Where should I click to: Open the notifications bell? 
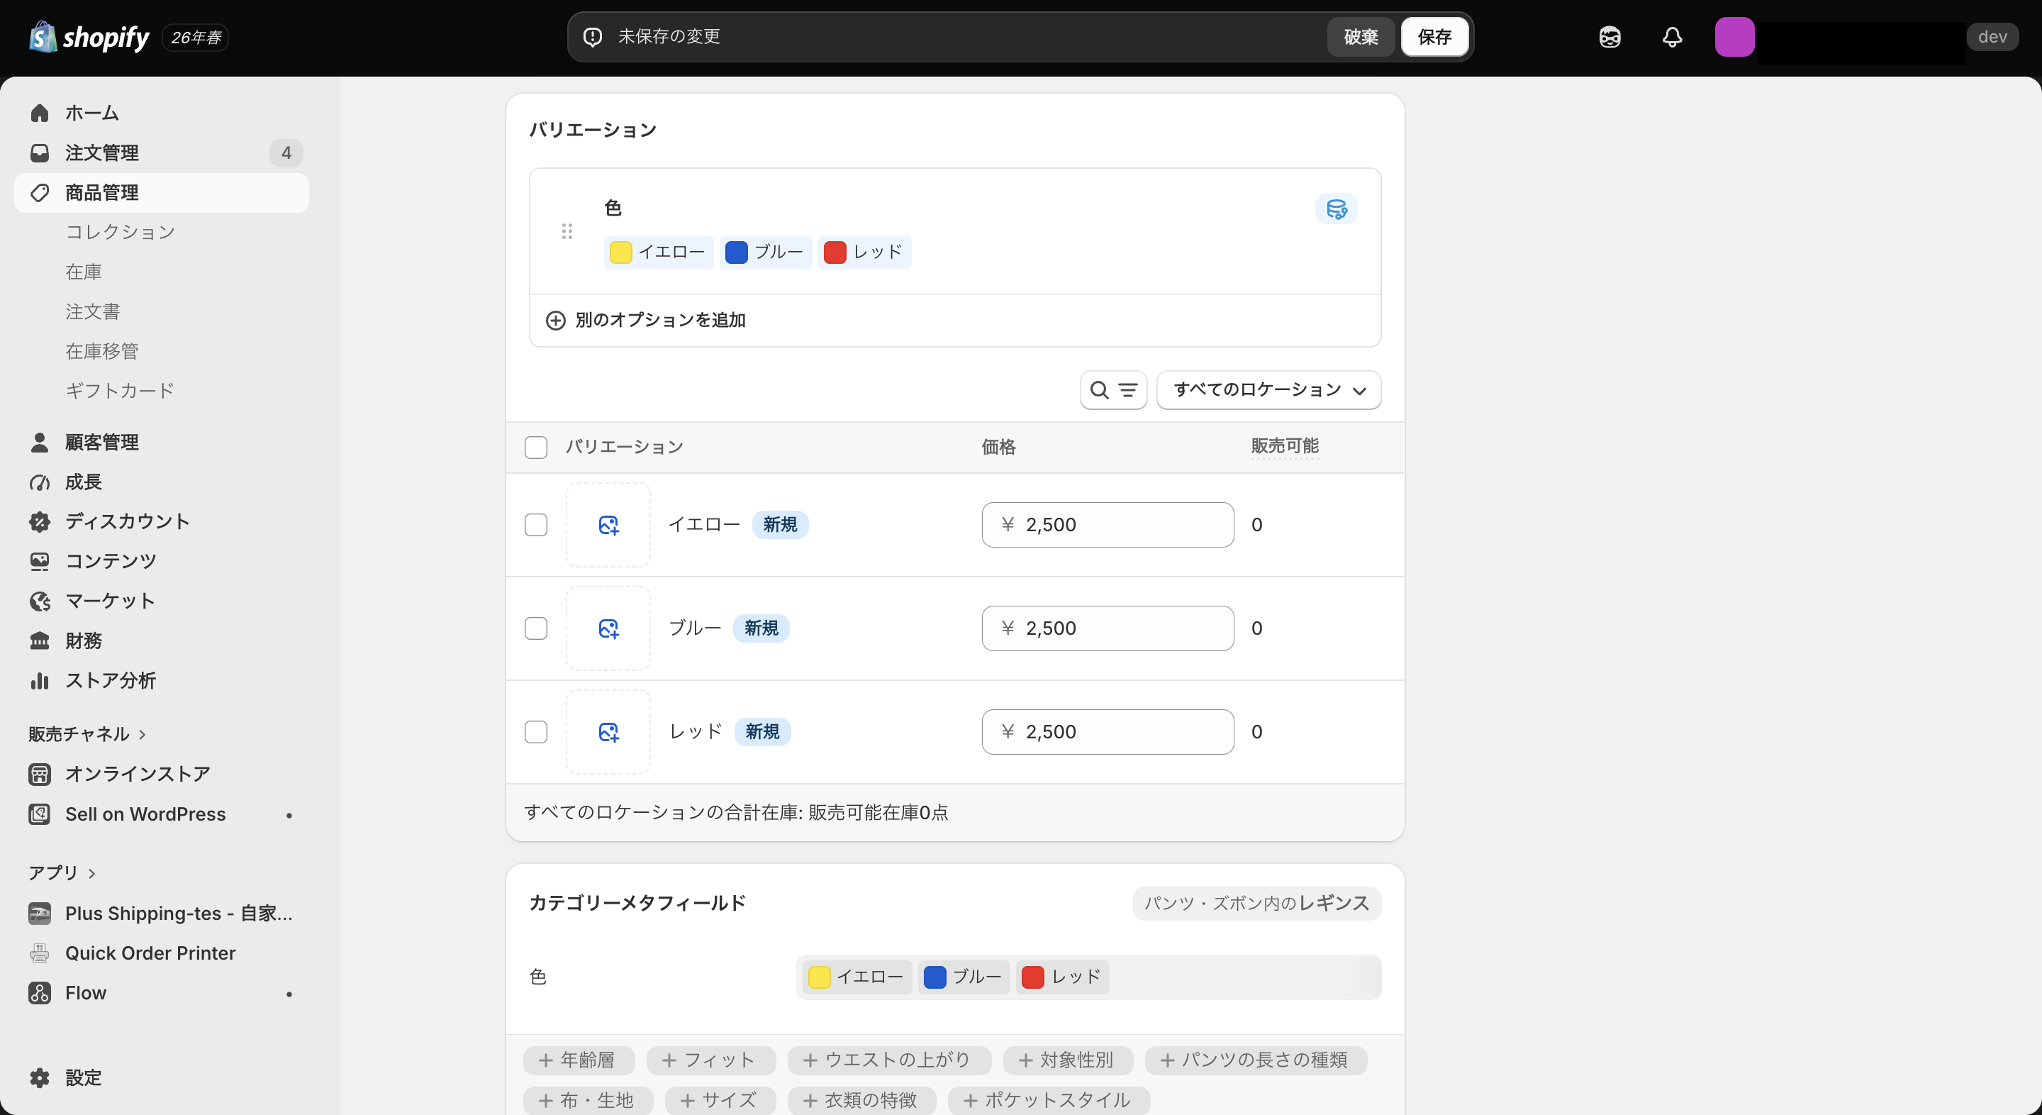pyautogui.click(x=1672, y=36)
